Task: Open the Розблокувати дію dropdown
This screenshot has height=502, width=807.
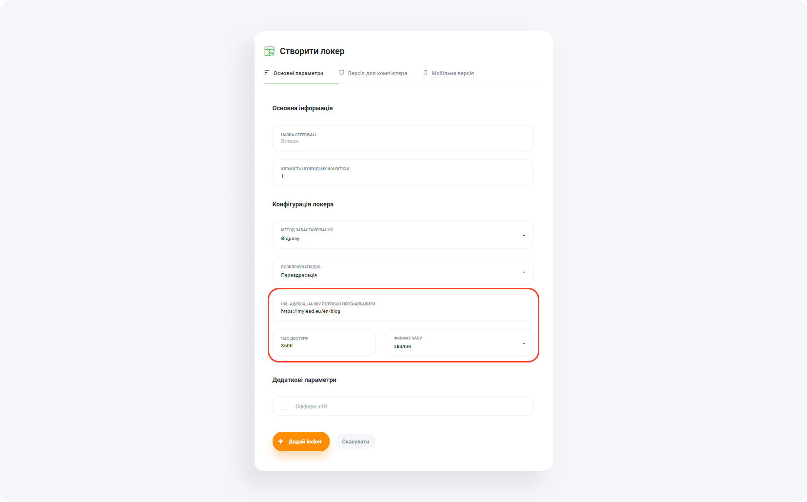Action: tap(524, 272)
